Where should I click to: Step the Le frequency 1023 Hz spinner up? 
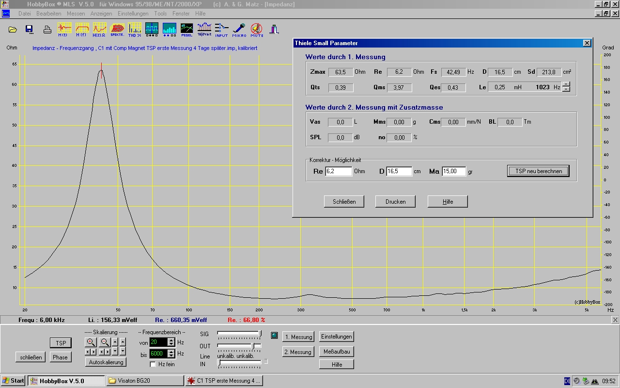click(x=566, y=84)
